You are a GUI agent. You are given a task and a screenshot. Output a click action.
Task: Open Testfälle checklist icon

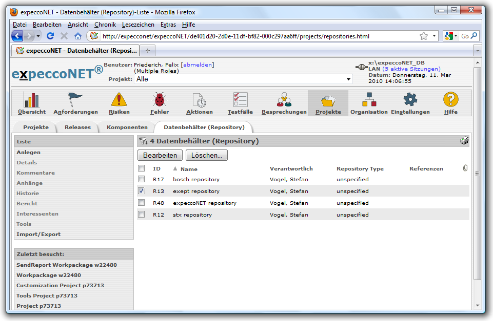pyautogui.click(x=240, y=100)
